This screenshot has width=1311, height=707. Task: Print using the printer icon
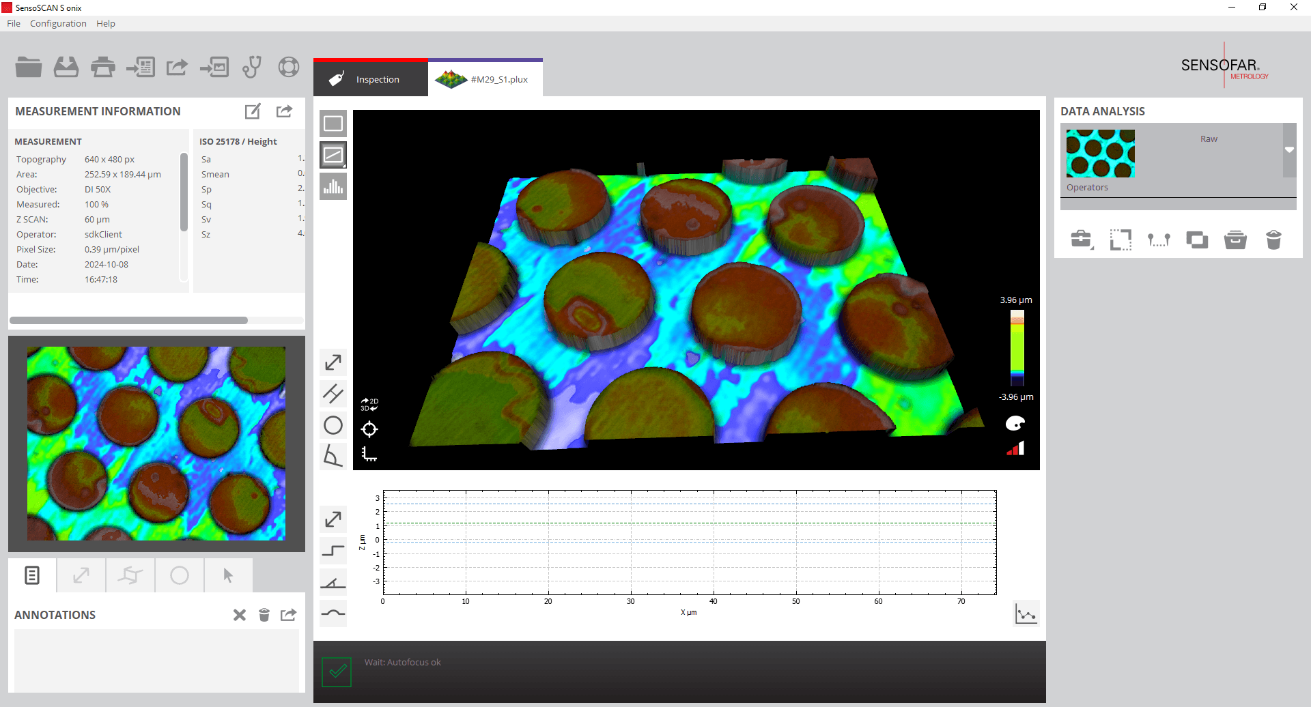[x=103, y=67]
